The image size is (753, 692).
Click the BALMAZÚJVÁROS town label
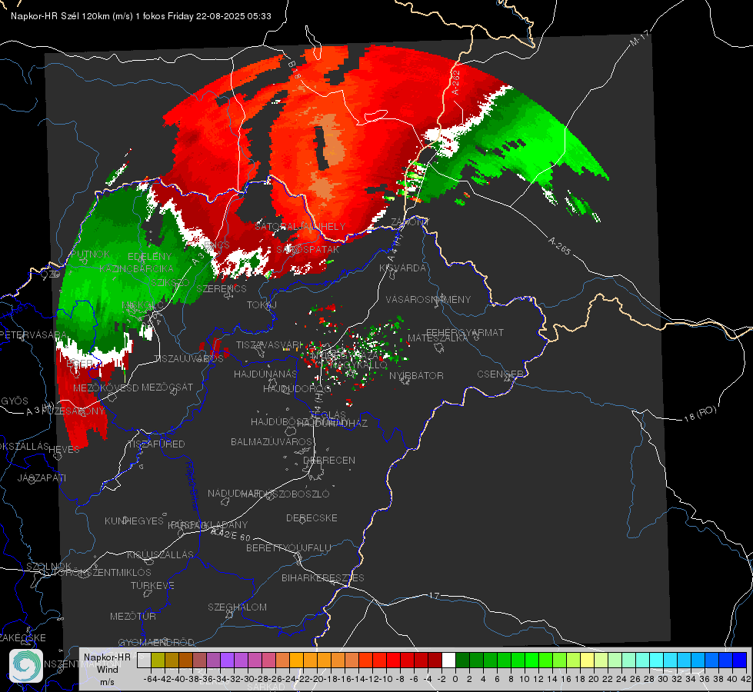[x=272, y=441]
